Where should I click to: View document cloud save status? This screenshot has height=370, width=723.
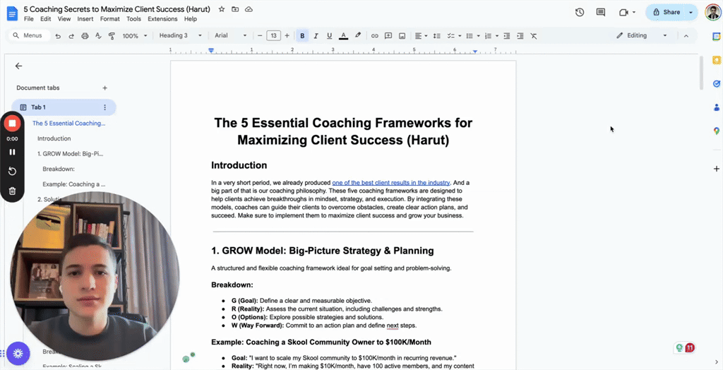click(249, 9)
